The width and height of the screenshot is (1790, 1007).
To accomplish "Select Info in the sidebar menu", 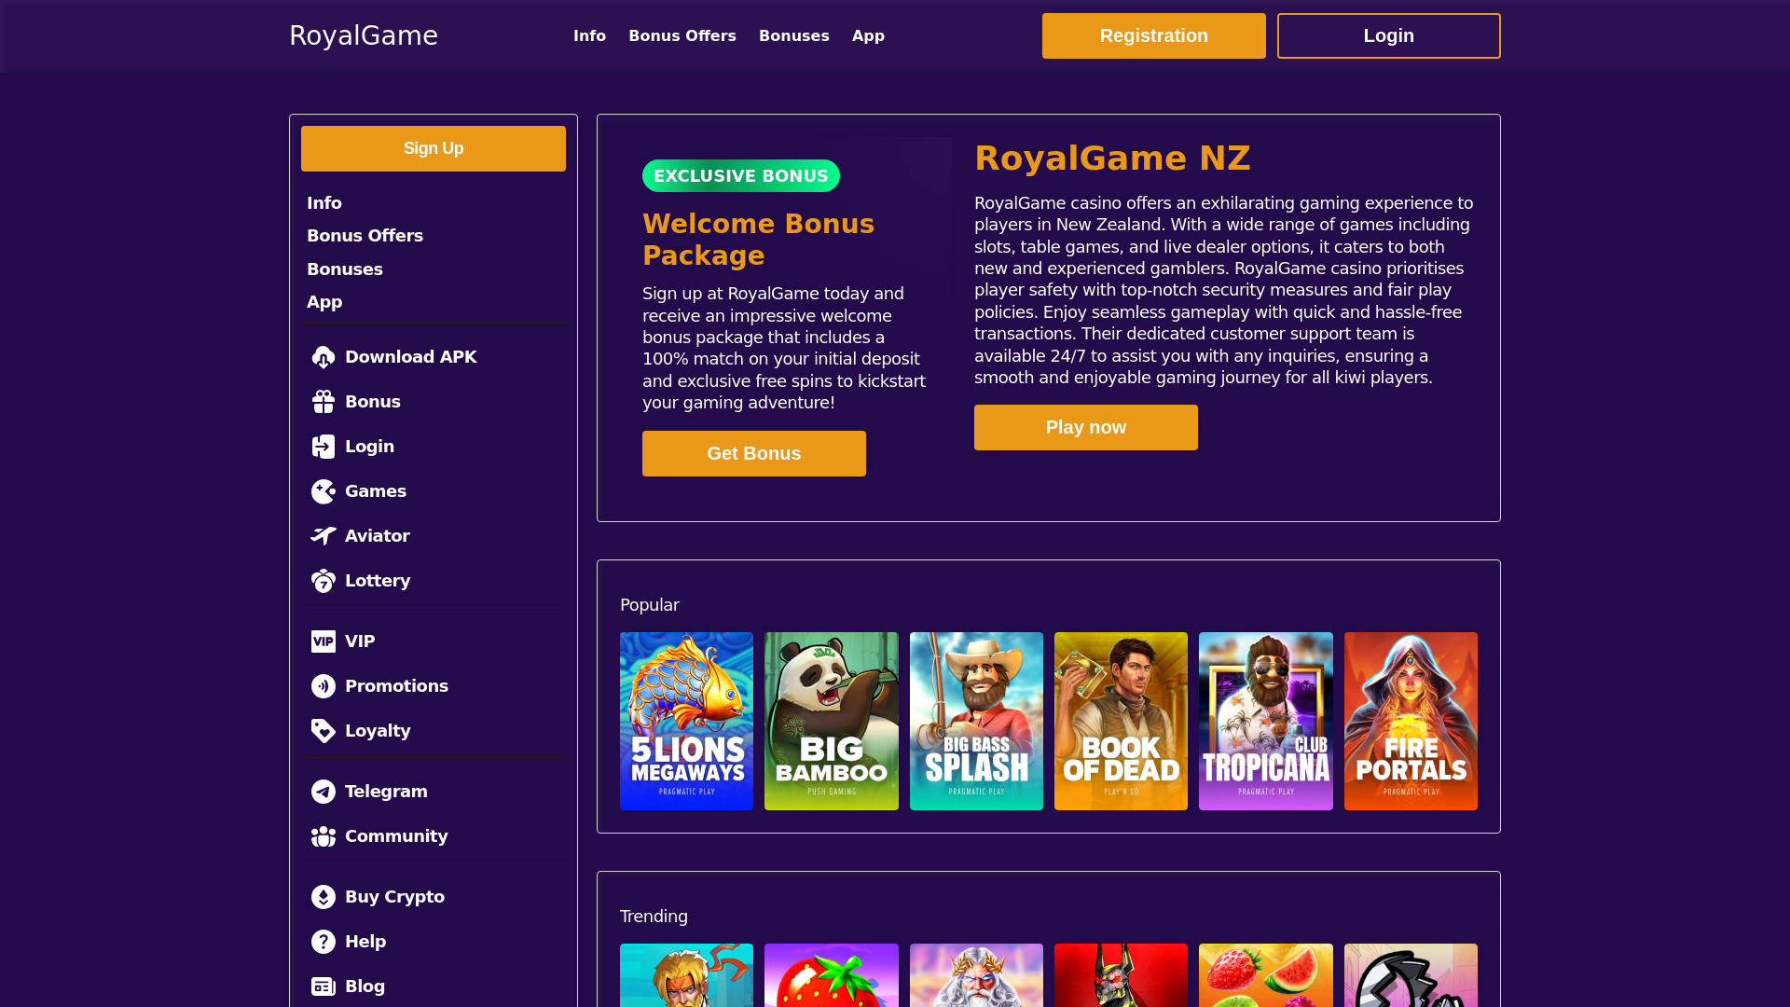I will [324, 203].
